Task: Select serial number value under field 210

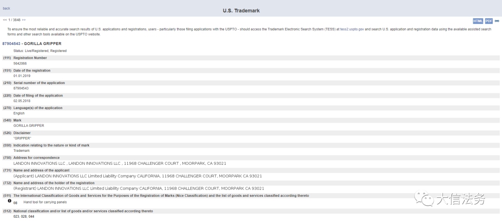Action: (x=21, y=89)
